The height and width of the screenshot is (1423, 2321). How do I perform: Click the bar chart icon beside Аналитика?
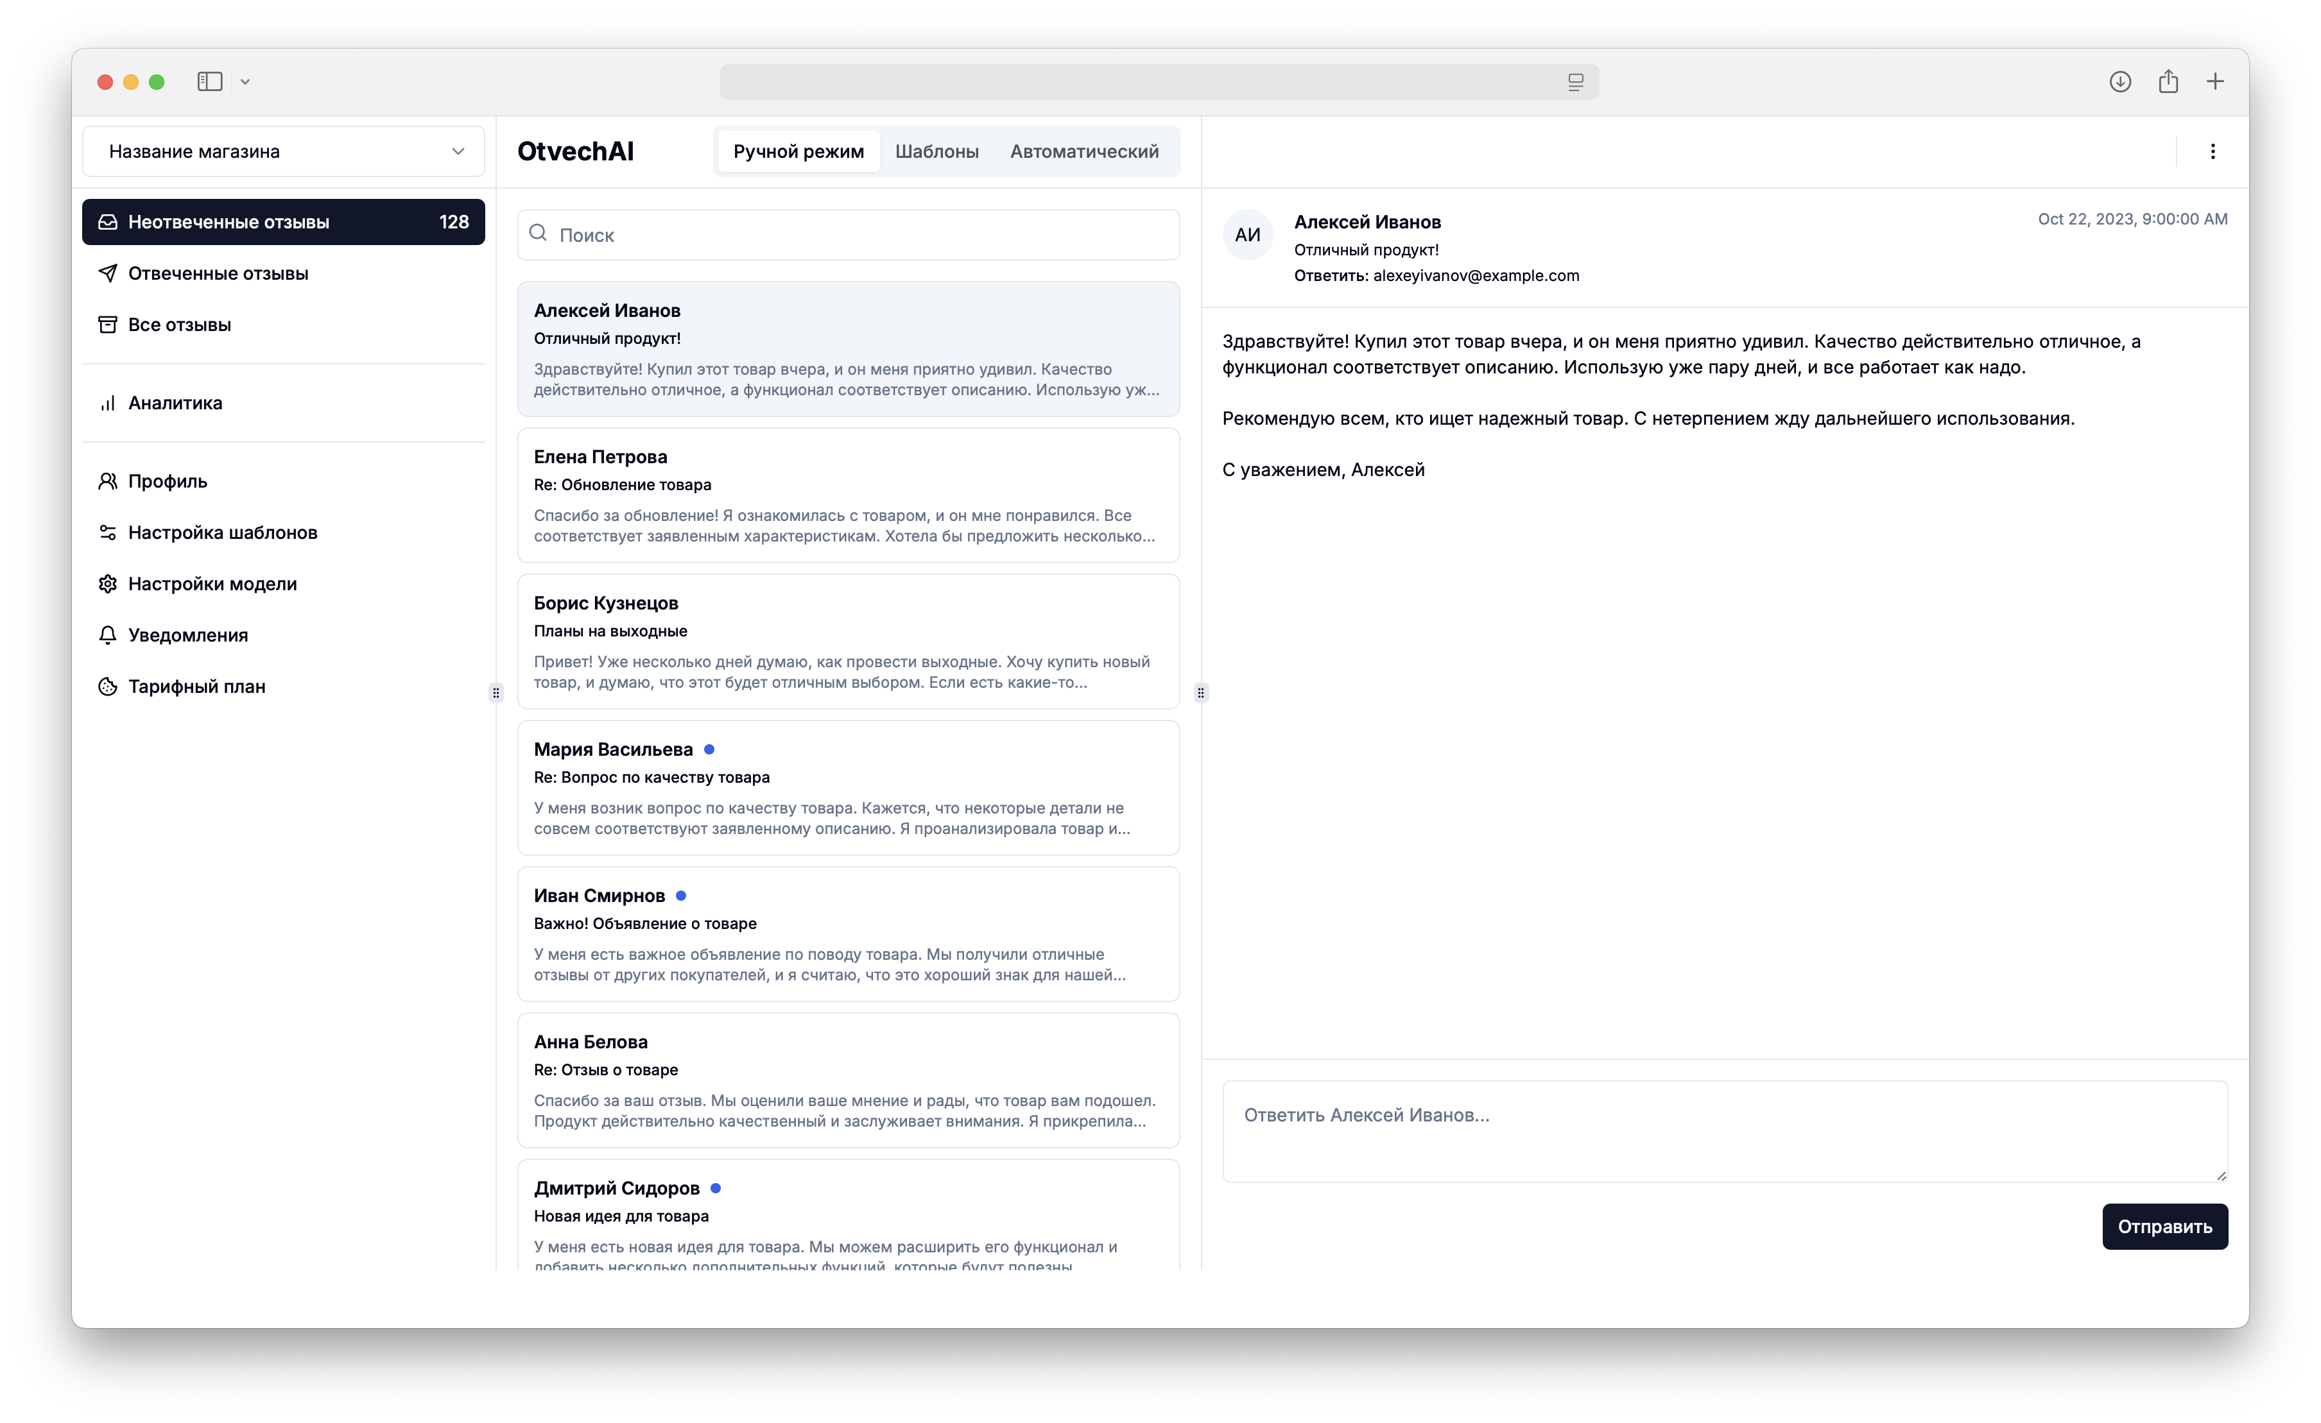click(107, 403)
